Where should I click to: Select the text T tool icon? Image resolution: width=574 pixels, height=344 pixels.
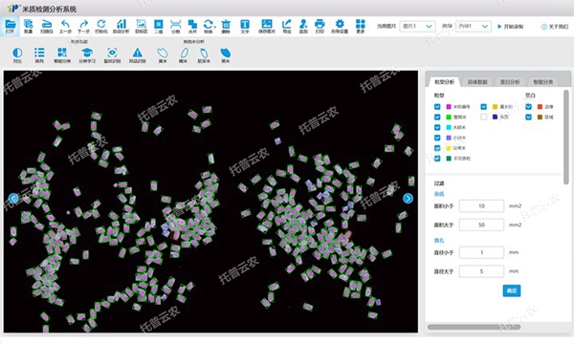pos(245,25)
